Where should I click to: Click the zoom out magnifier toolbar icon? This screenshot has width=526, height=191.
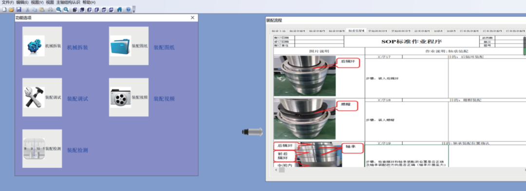(66, 9)
